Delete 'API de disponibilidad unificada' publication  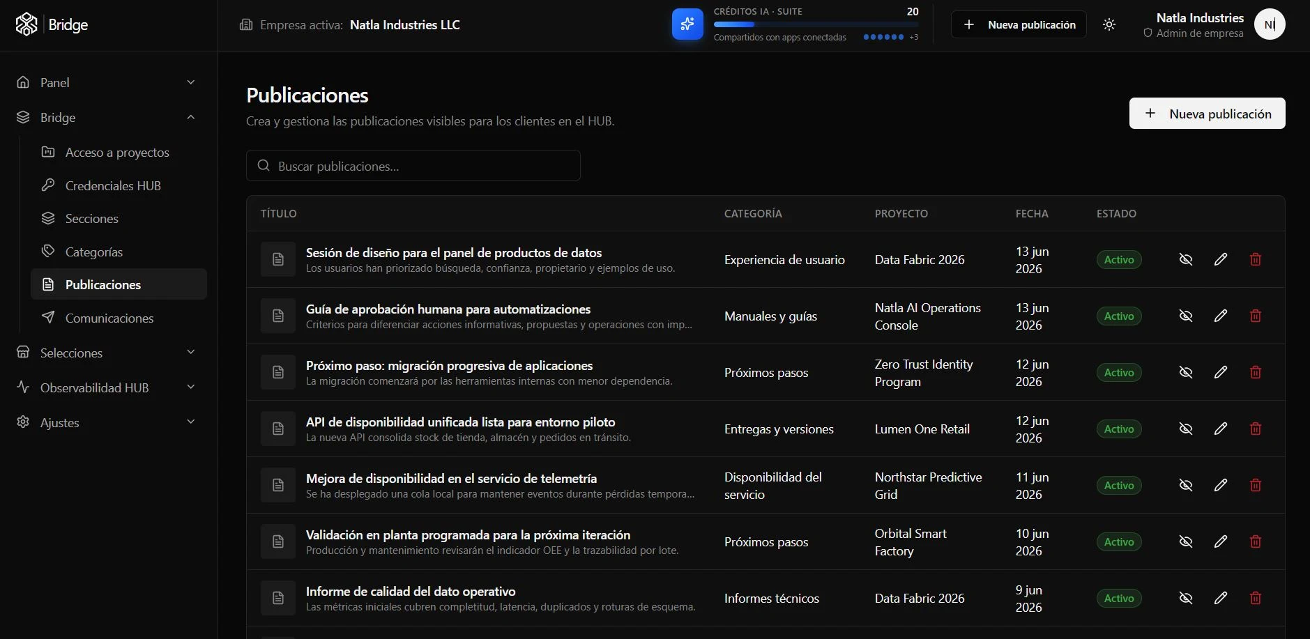tap(1256, 429)
